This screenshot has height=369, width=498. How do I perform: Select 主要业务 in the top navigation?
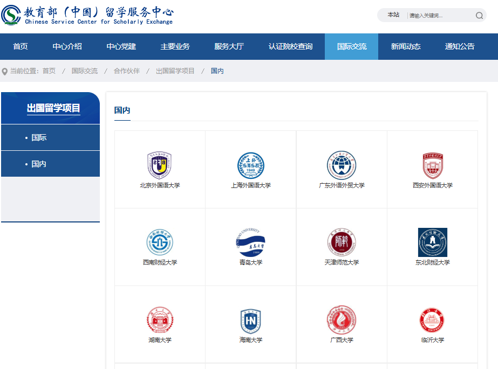point(175,46)
